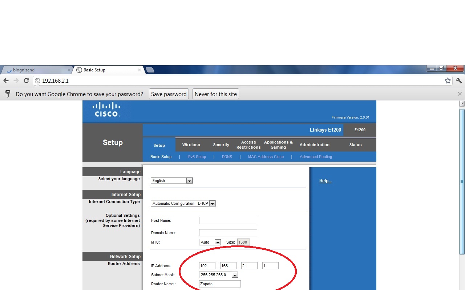Open the Chrome wrench menu
Screen dimensions: 465x290
coord(459,80)
